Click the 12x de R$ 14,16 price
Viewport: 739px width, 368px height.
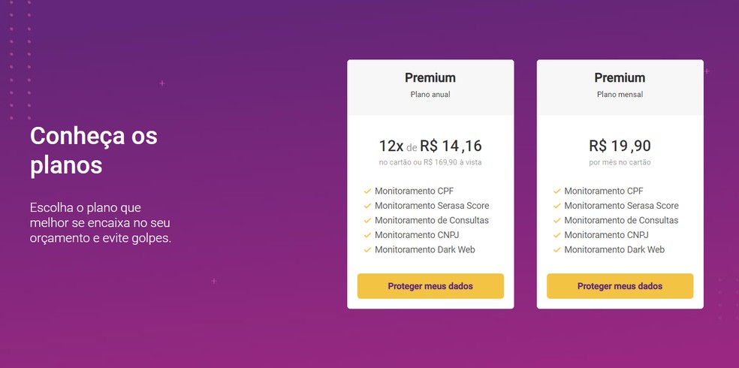tap(430, 146)
